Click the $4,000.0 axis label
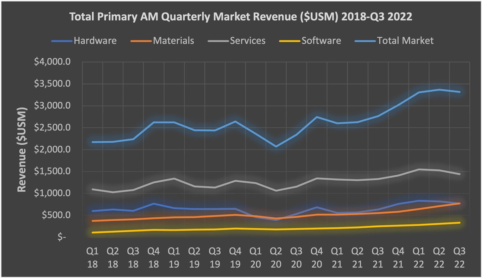 coord(52,62)
